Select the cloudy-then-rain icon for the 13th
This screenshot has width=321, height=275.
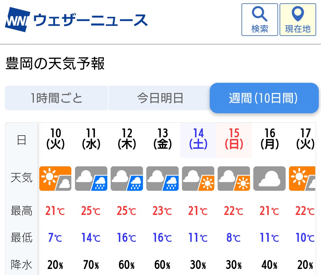point(162,178)
